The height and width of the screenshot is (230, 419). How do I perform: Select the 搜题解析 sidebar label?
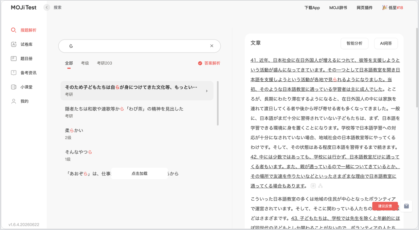[x=28, y=30]
